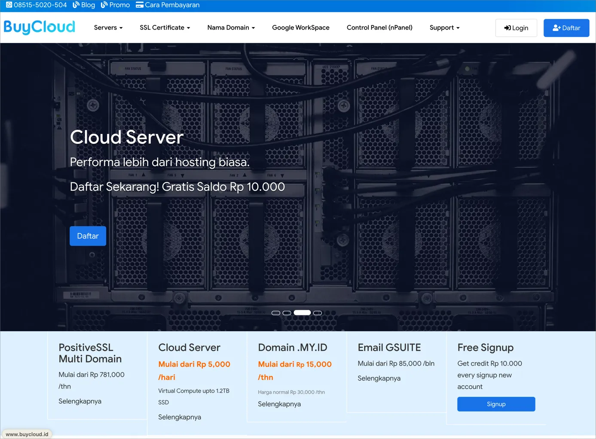
Task: Click the phone number 08515-5020-504
Action: pyautogui.click(x=40, y=5)
